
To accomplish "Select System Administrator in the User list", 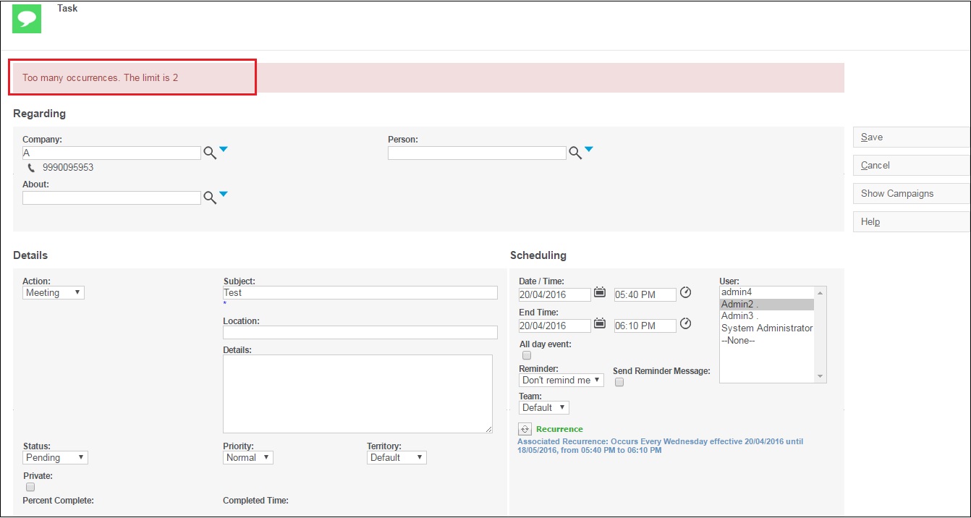I will click(x=767, y=328).
